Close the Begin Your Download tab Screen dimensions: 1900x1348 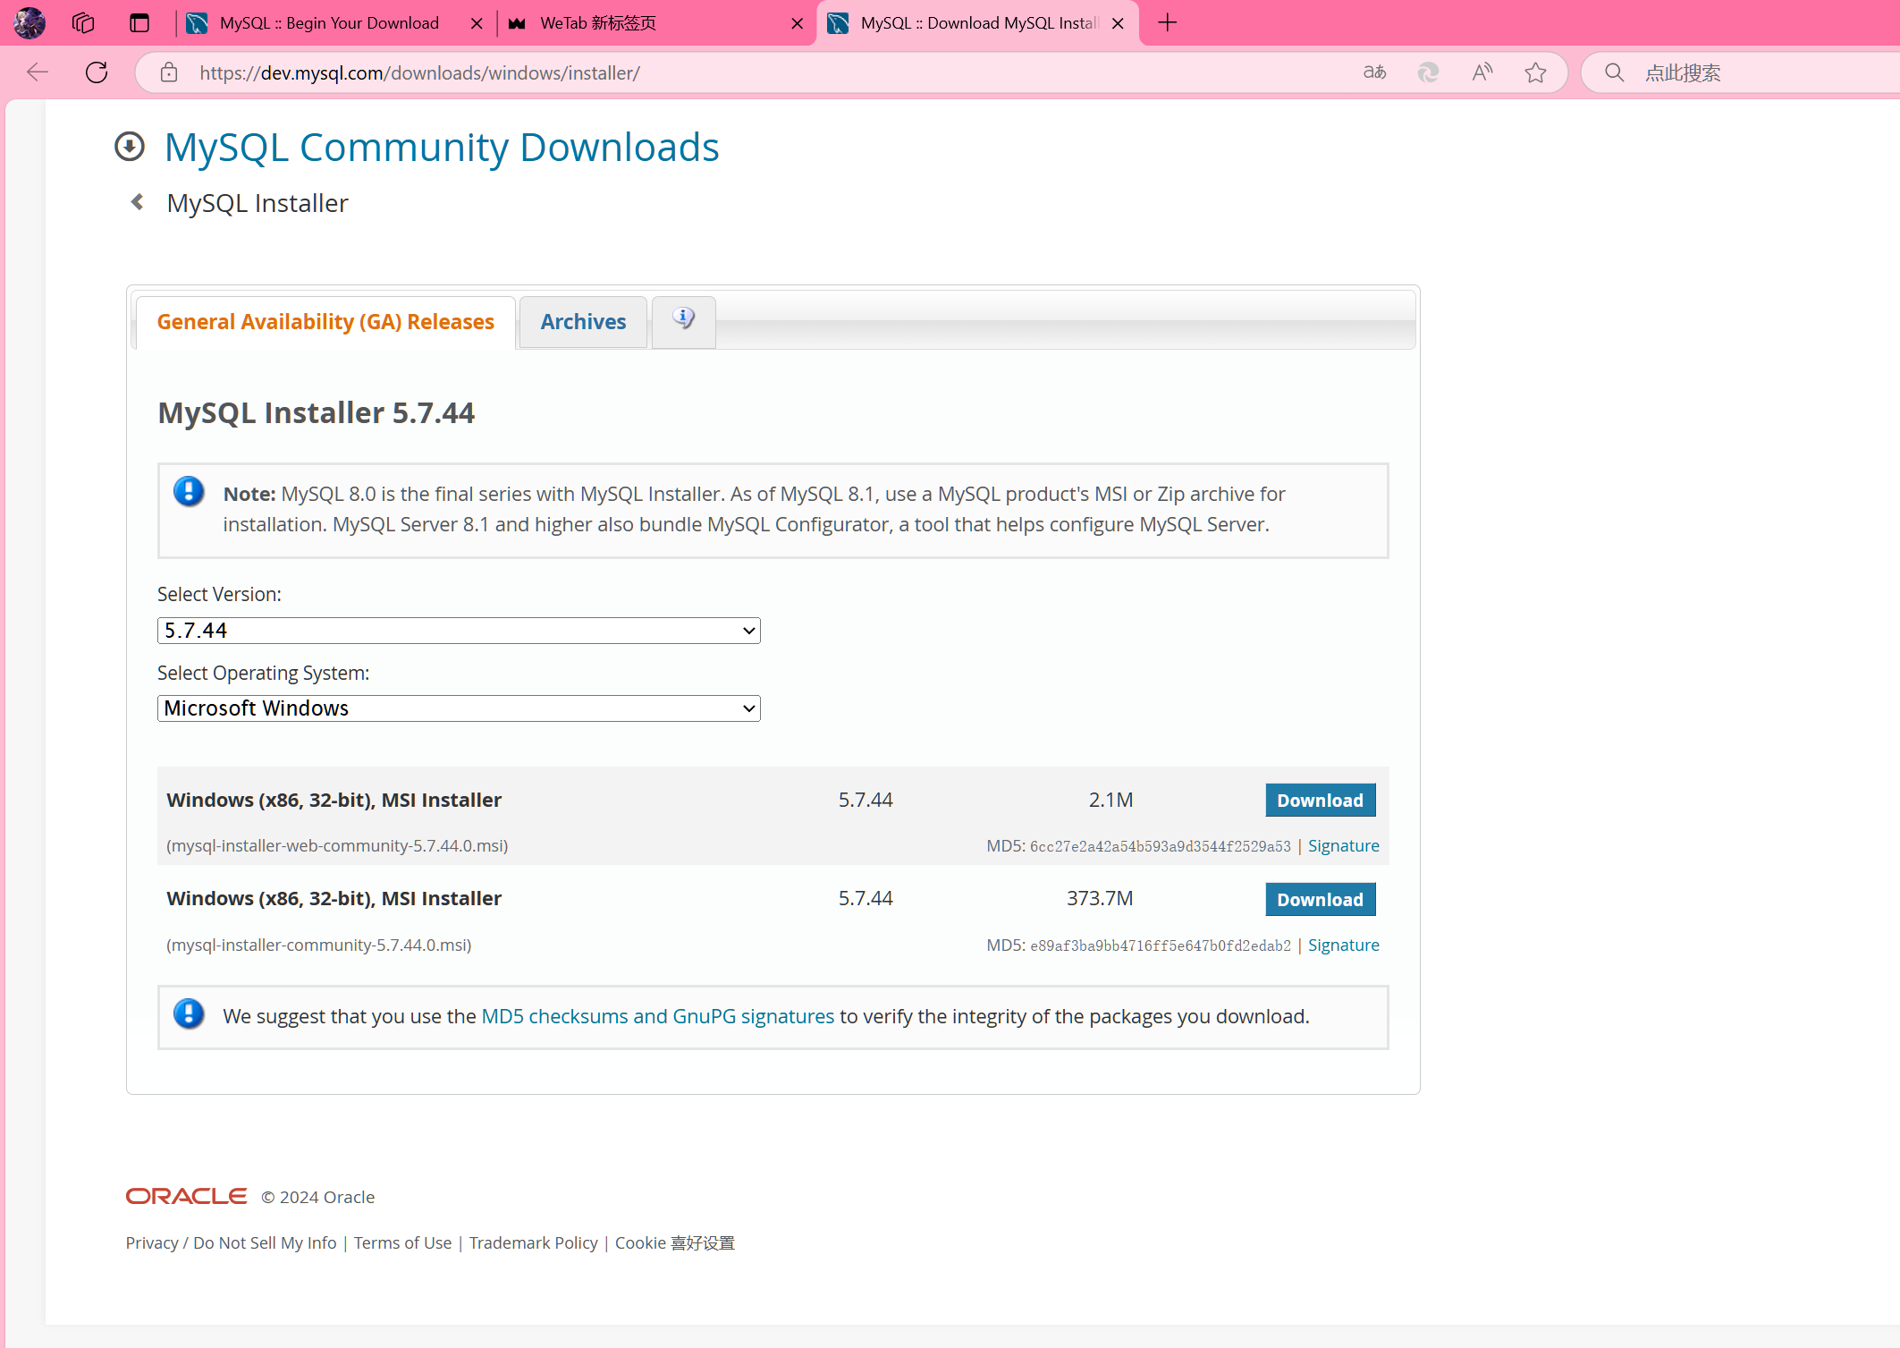coord(477,24)
